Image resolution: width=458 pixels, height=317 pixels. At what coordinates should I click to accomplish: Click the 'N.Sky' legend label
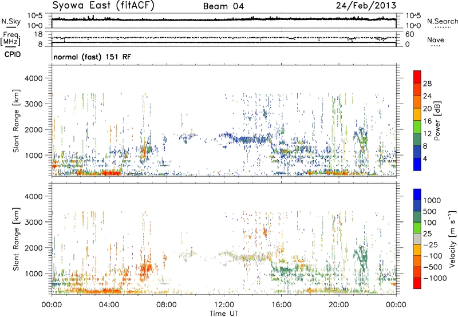[11, 21]
